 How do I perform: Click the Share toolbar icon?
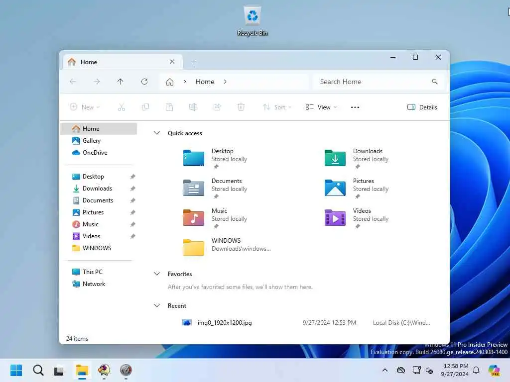pos(217,107)
